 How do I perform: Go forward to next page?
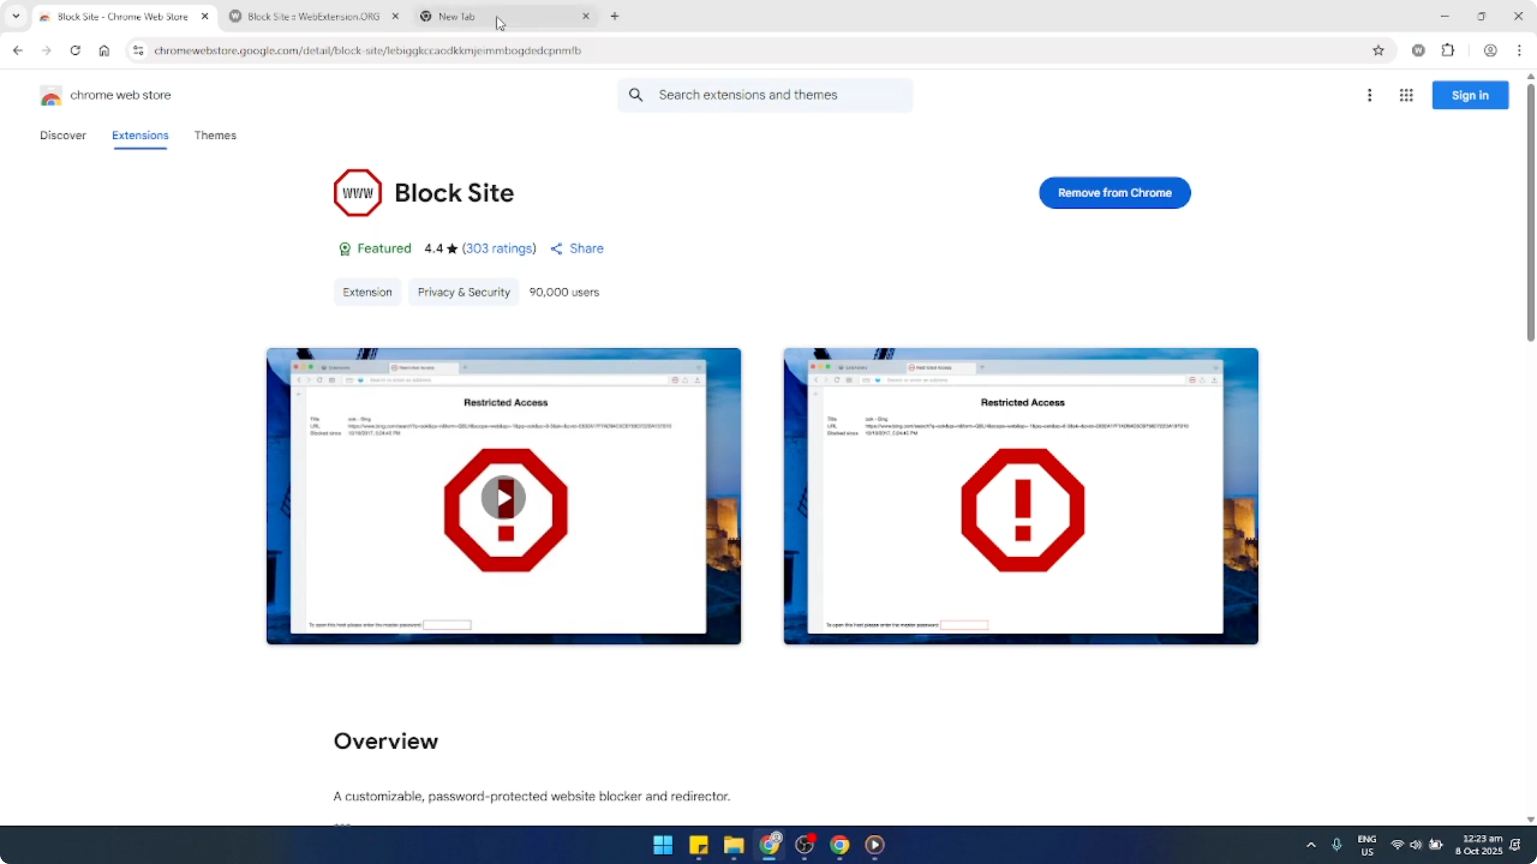(x=46, y=50)
